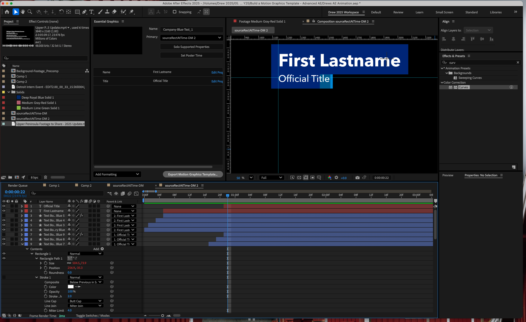Click the trash icon in Project panel

click(45, 177)
